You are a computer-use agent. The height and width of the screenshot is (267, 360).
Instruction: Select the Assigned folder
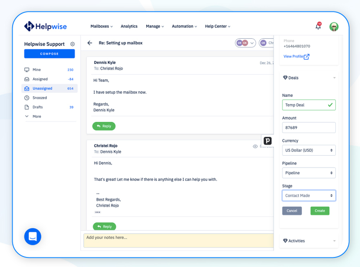click(49, 79)
